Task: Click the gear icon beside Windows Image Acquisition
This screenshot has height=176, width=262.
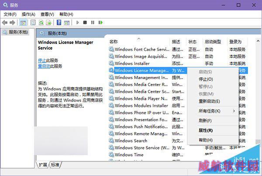Action: (x=111, y=56)
